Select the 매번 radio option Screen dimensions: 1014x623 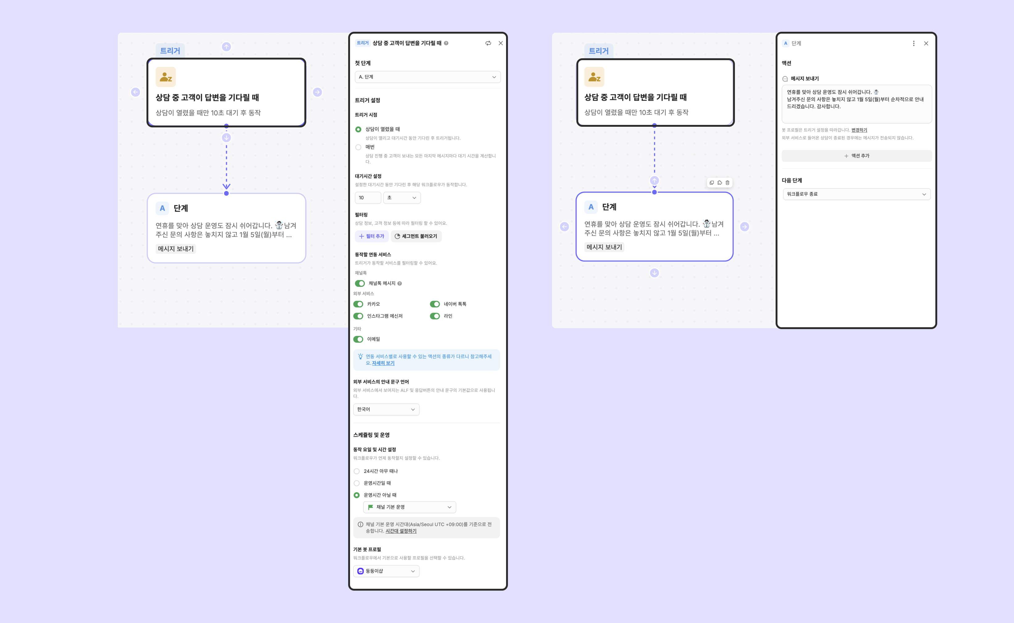[358, 147]
